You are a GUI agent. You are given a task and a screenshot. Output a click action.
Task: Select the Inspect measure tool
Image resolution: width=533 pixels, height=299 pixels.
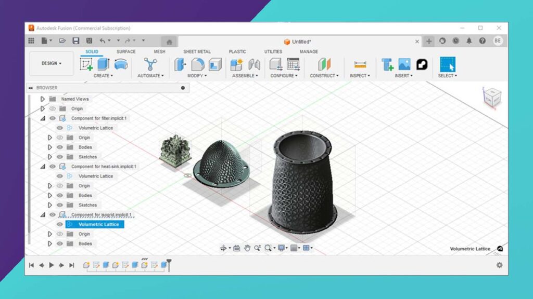(360, 65)
